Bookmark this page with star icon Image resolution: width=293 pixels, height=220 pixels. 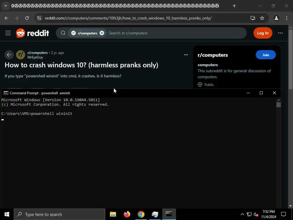click(262, 18)
